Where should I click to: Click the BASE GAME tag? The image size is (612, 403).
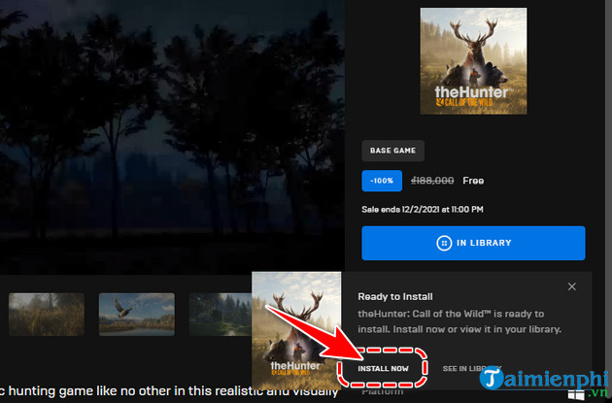392,151
